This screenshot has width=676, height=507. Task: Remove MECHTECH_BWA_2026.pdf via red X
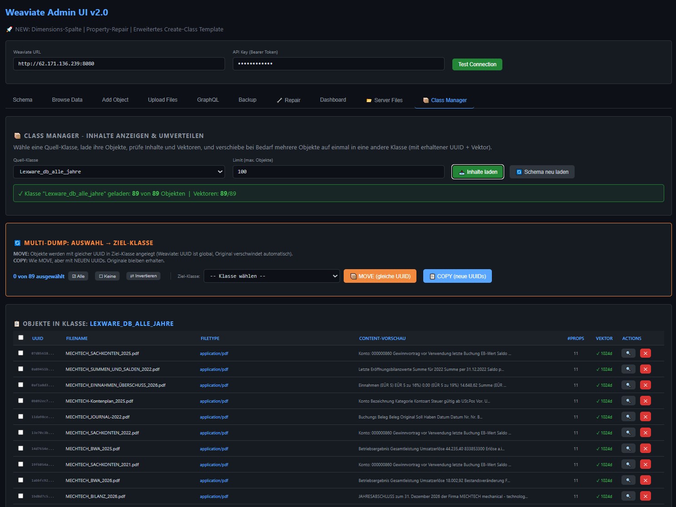(645, 480)
